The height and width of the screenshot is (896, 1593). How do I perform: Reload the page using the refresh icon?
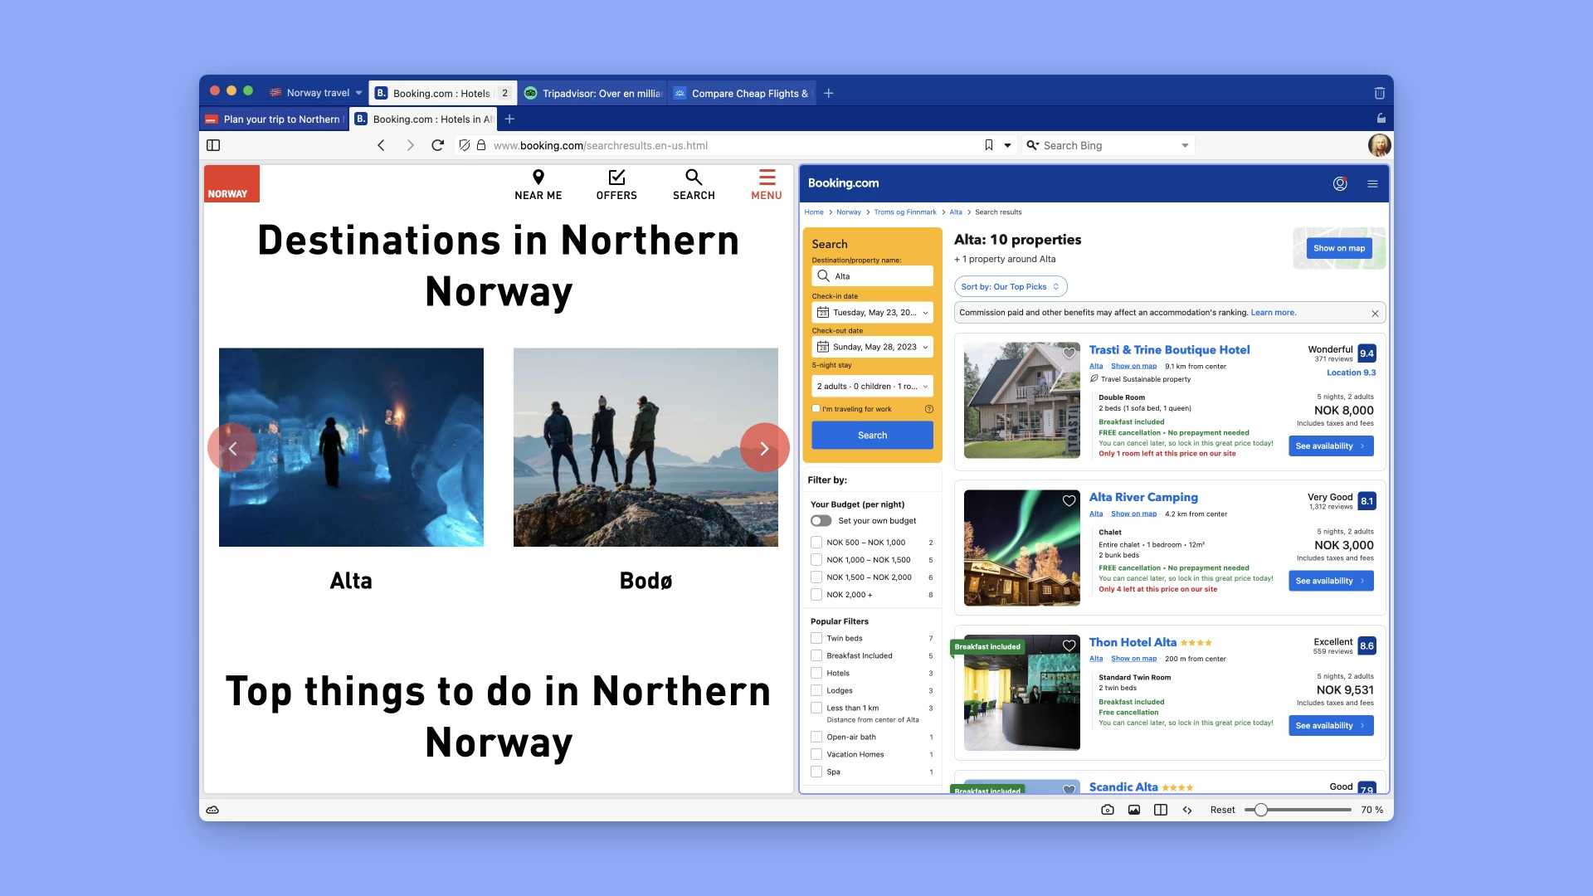[437, 145]
